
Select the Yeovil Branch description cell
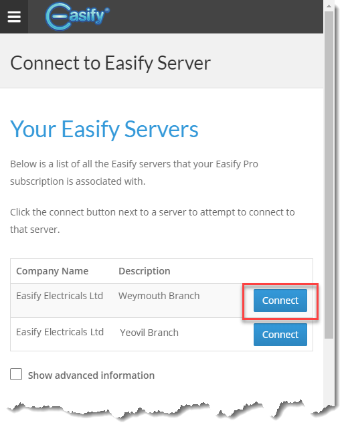click(x=149, y=333)
